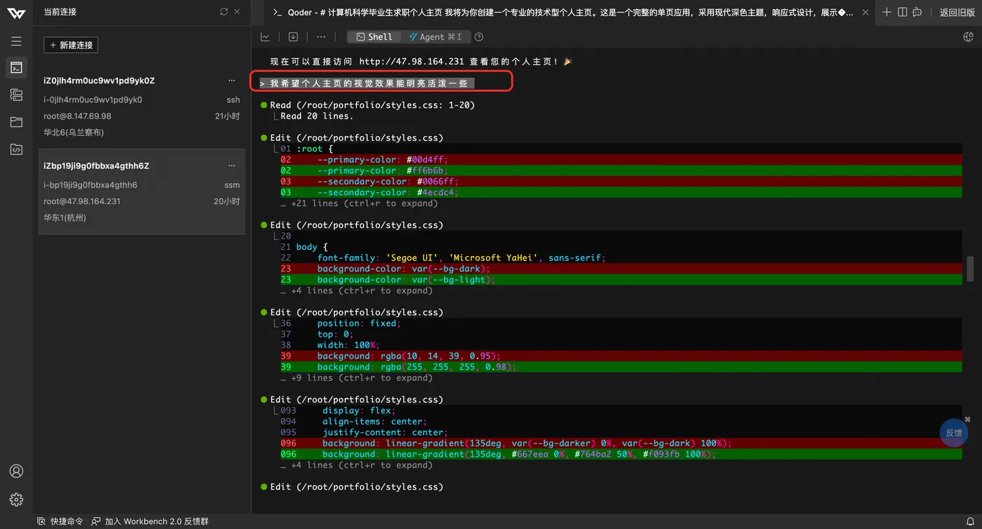Screen dimensions: 982x529
Task: Click the 'position: fixed' code line
Action: pos(621,323)
